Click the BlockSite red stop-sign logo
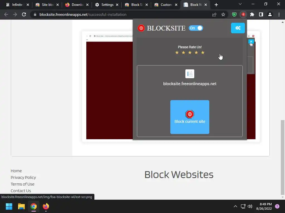The height and width of the screenshot is (213, 285). pyautogui.click(x=141, y=28)
